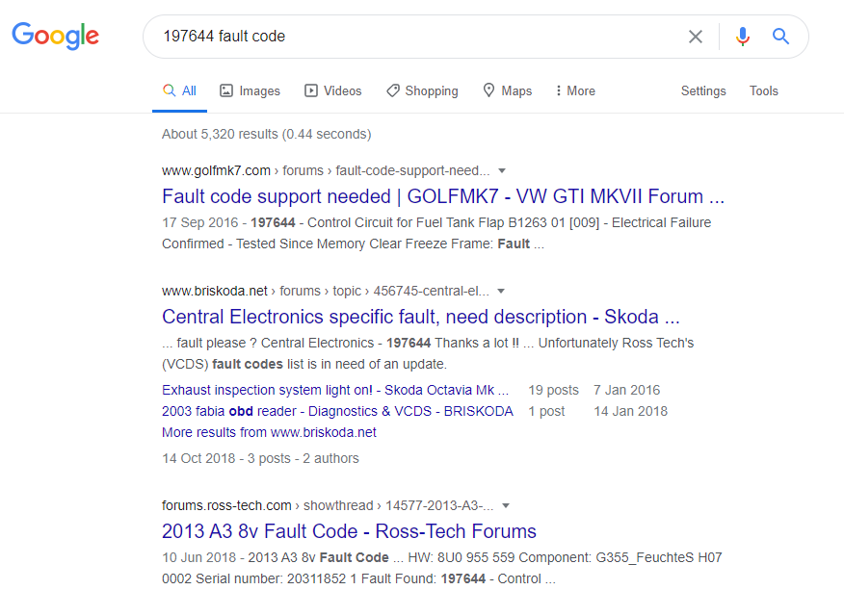The height and width of the screenshot is (590, 844).
Task: Switch to the Videos tab
Action: click(x=332, y=90)
